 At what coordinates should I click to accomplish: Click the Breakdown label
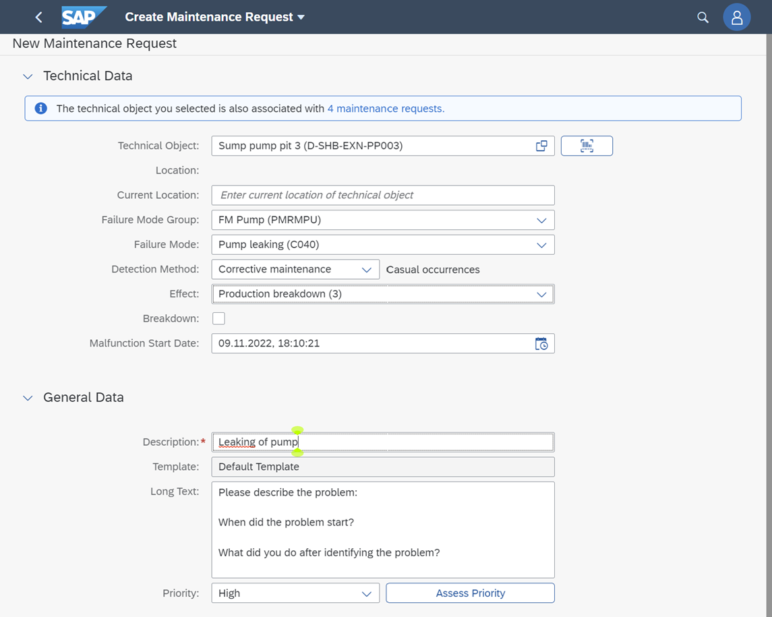[x=171, y=318]
